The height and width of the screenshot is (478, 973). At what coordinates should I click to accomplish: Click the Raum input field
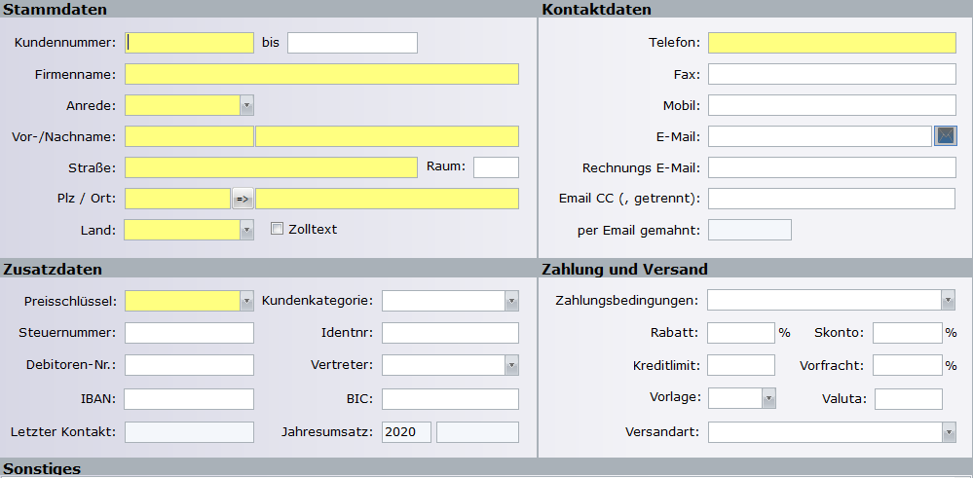pyautogui.click(x=496, y=167)
